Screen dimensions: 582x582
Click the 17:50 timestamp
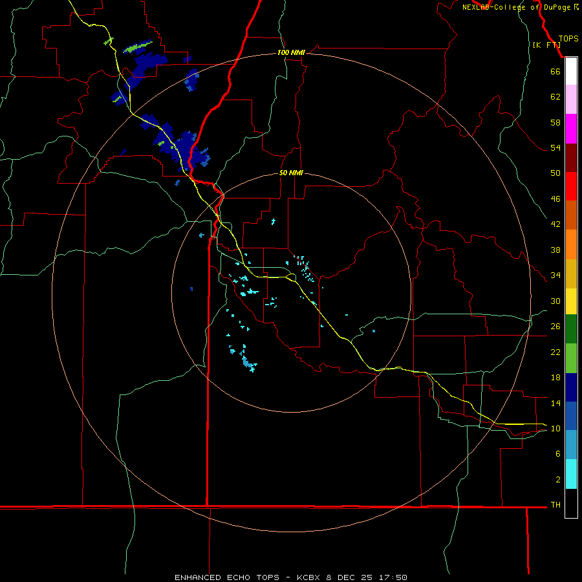[x=393, y=577]
